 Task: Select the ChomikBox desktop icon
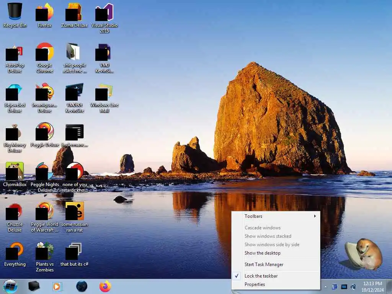15,175
